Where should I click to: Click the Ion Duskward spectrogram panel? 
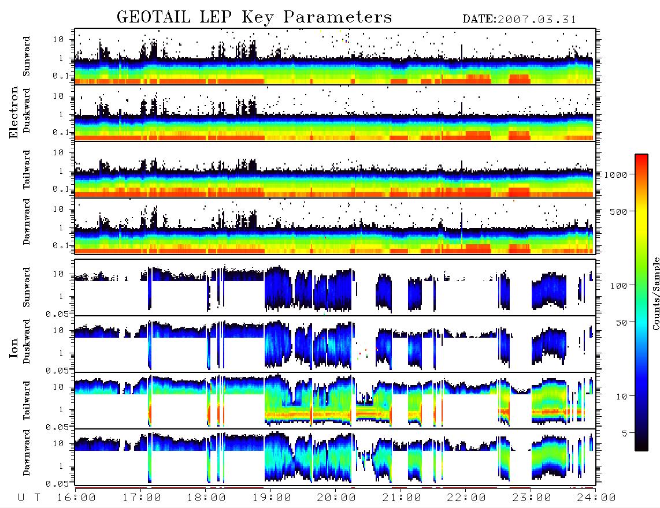pyautogui.click(x=335, y=344)
